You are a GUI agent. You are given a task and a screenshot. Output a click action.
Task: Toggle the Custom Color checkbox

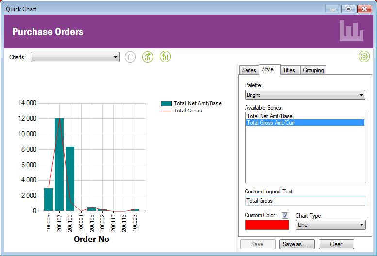[285, 215]
